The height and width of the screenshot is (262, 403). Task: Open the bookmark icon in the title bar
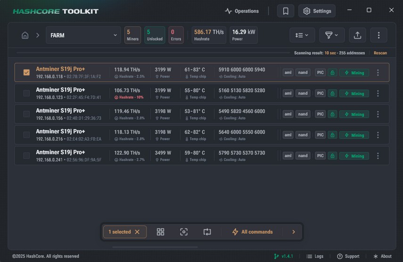(286, 11)
